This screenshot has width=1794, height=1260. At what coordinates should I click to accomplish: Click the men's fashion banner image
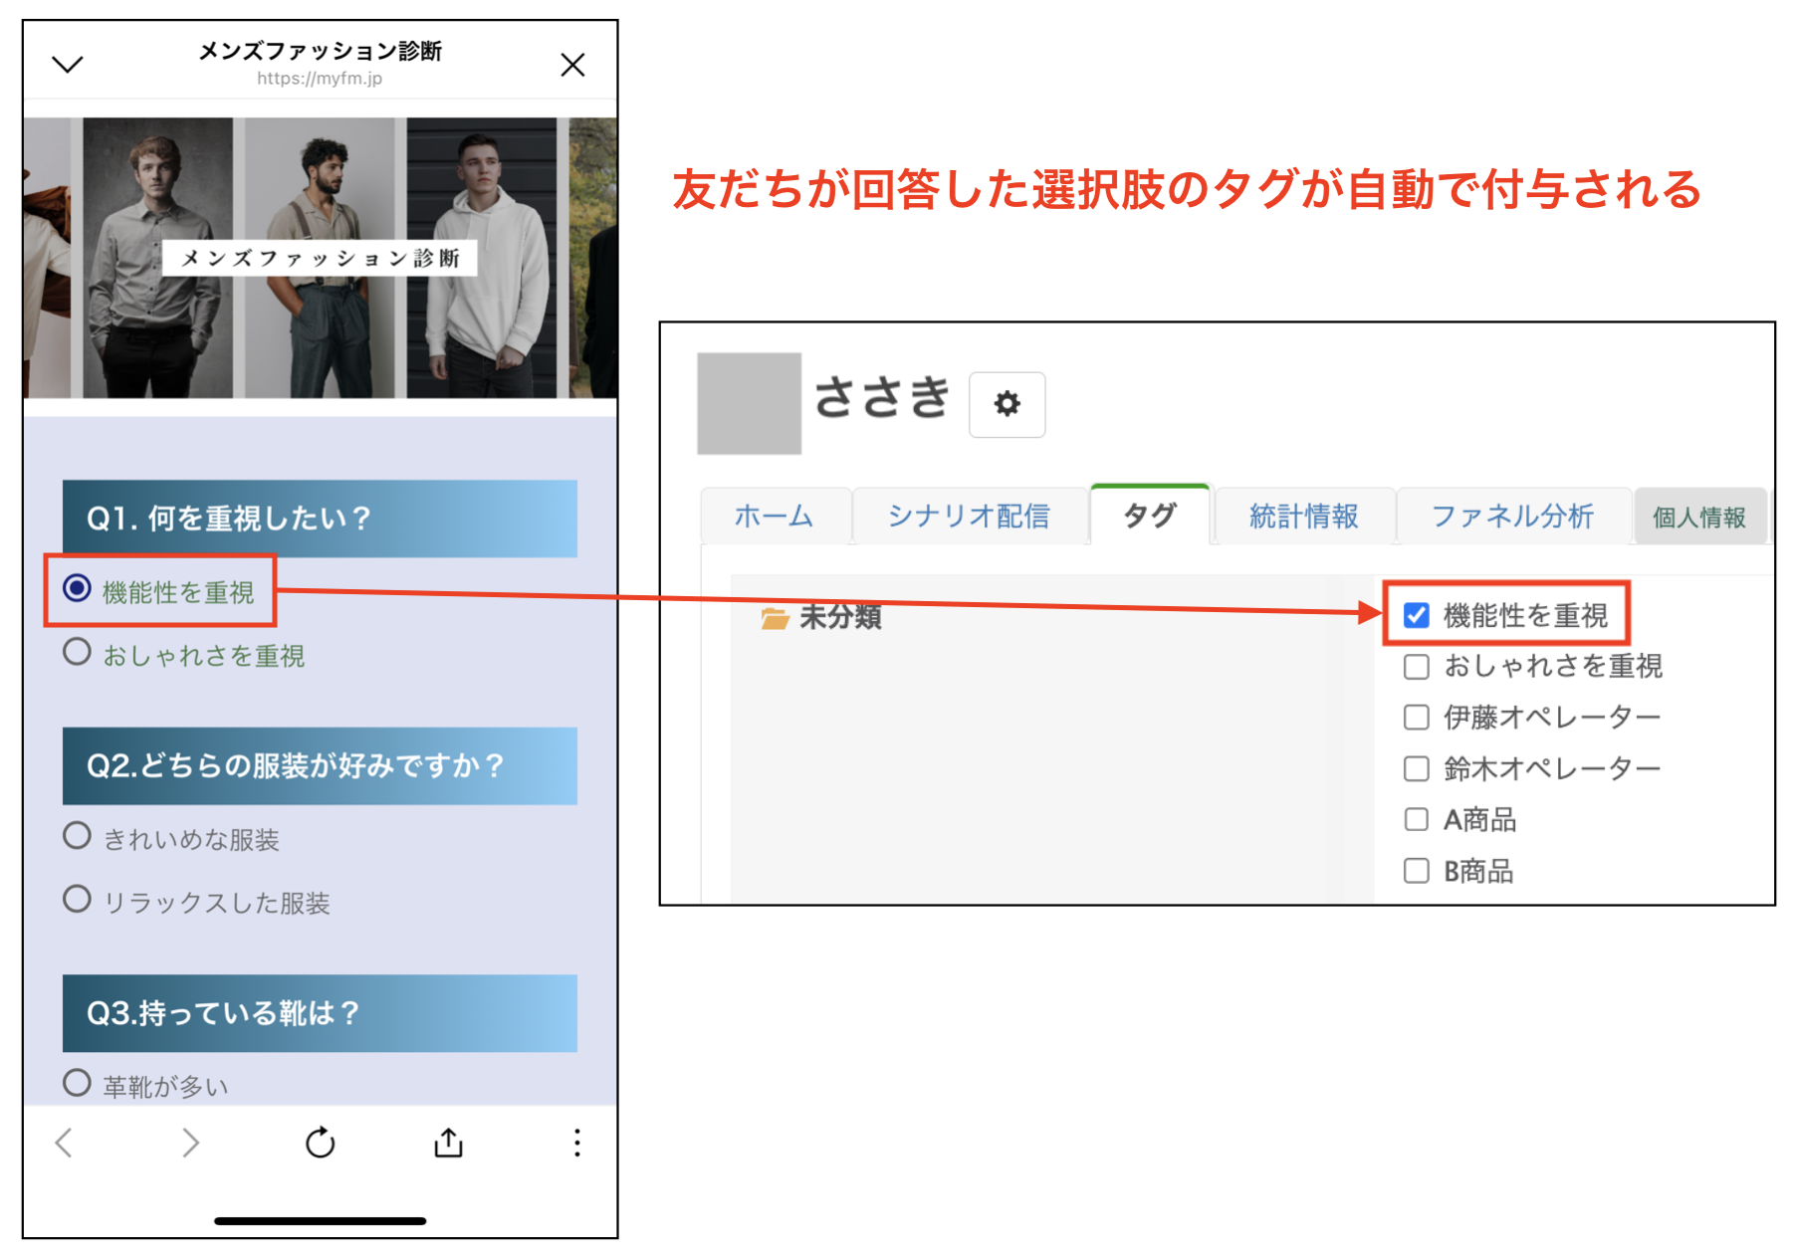320,257
